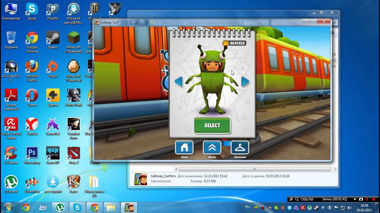Click the coin counter 9641453
The height and width of the screenshot is (213, 380).
(x=234, y=43)
